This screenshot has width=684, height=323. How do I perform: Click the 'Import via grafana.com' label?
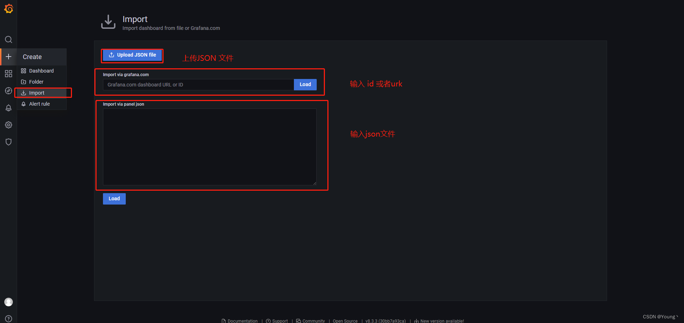pyautogui.click(x=126, y=75)
